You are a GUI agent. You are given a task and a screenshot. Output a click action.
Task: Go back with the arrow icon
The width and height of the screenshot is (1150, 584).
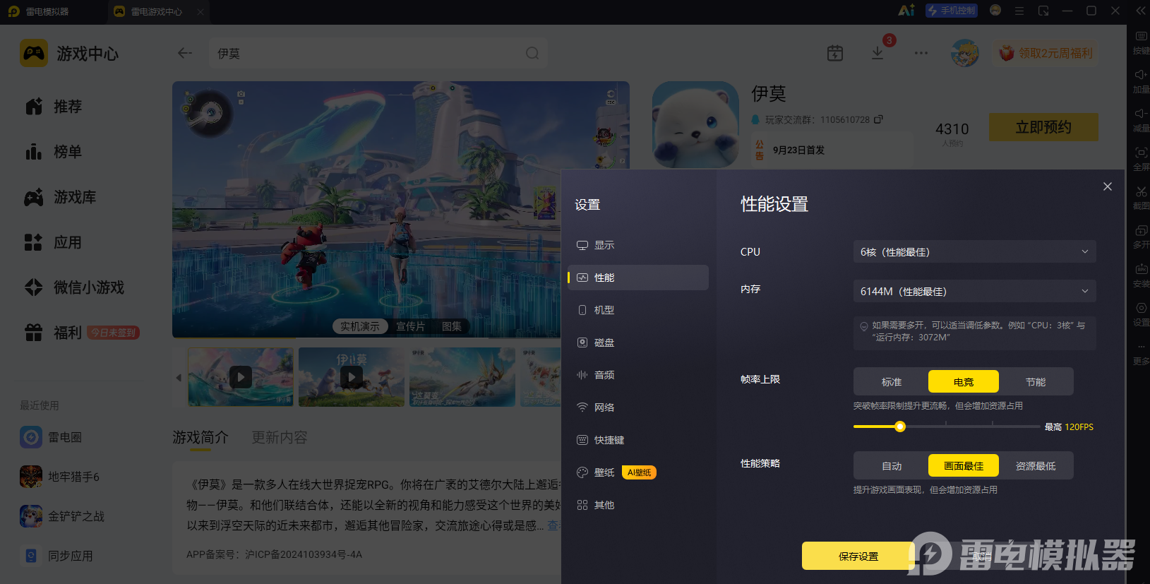pyautogui.click(x=185, y=53)
